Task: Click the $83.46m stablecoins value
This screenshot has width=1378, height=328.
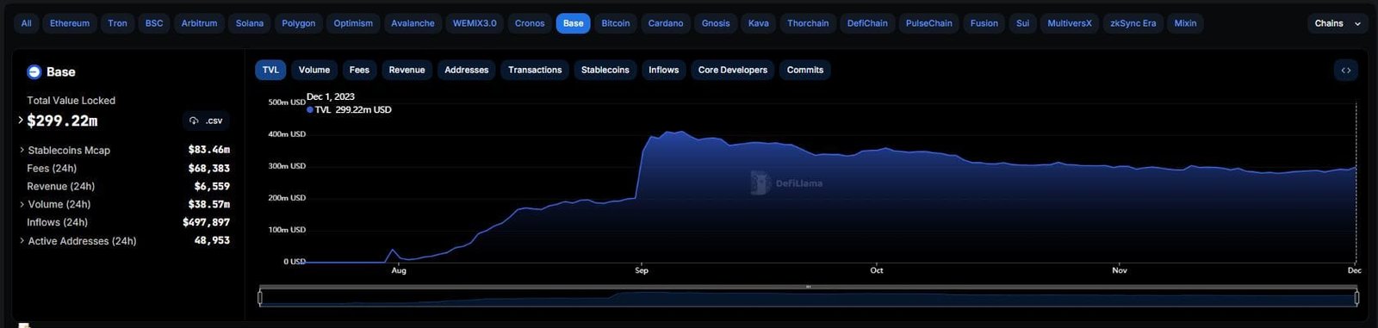Action: pos(209,150)
